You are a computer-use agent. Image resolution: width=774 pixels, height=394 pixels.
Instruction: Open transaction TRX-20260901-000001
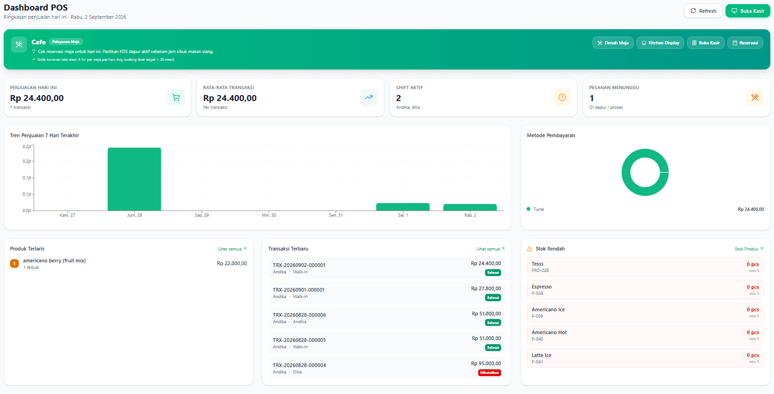point(387,293)
